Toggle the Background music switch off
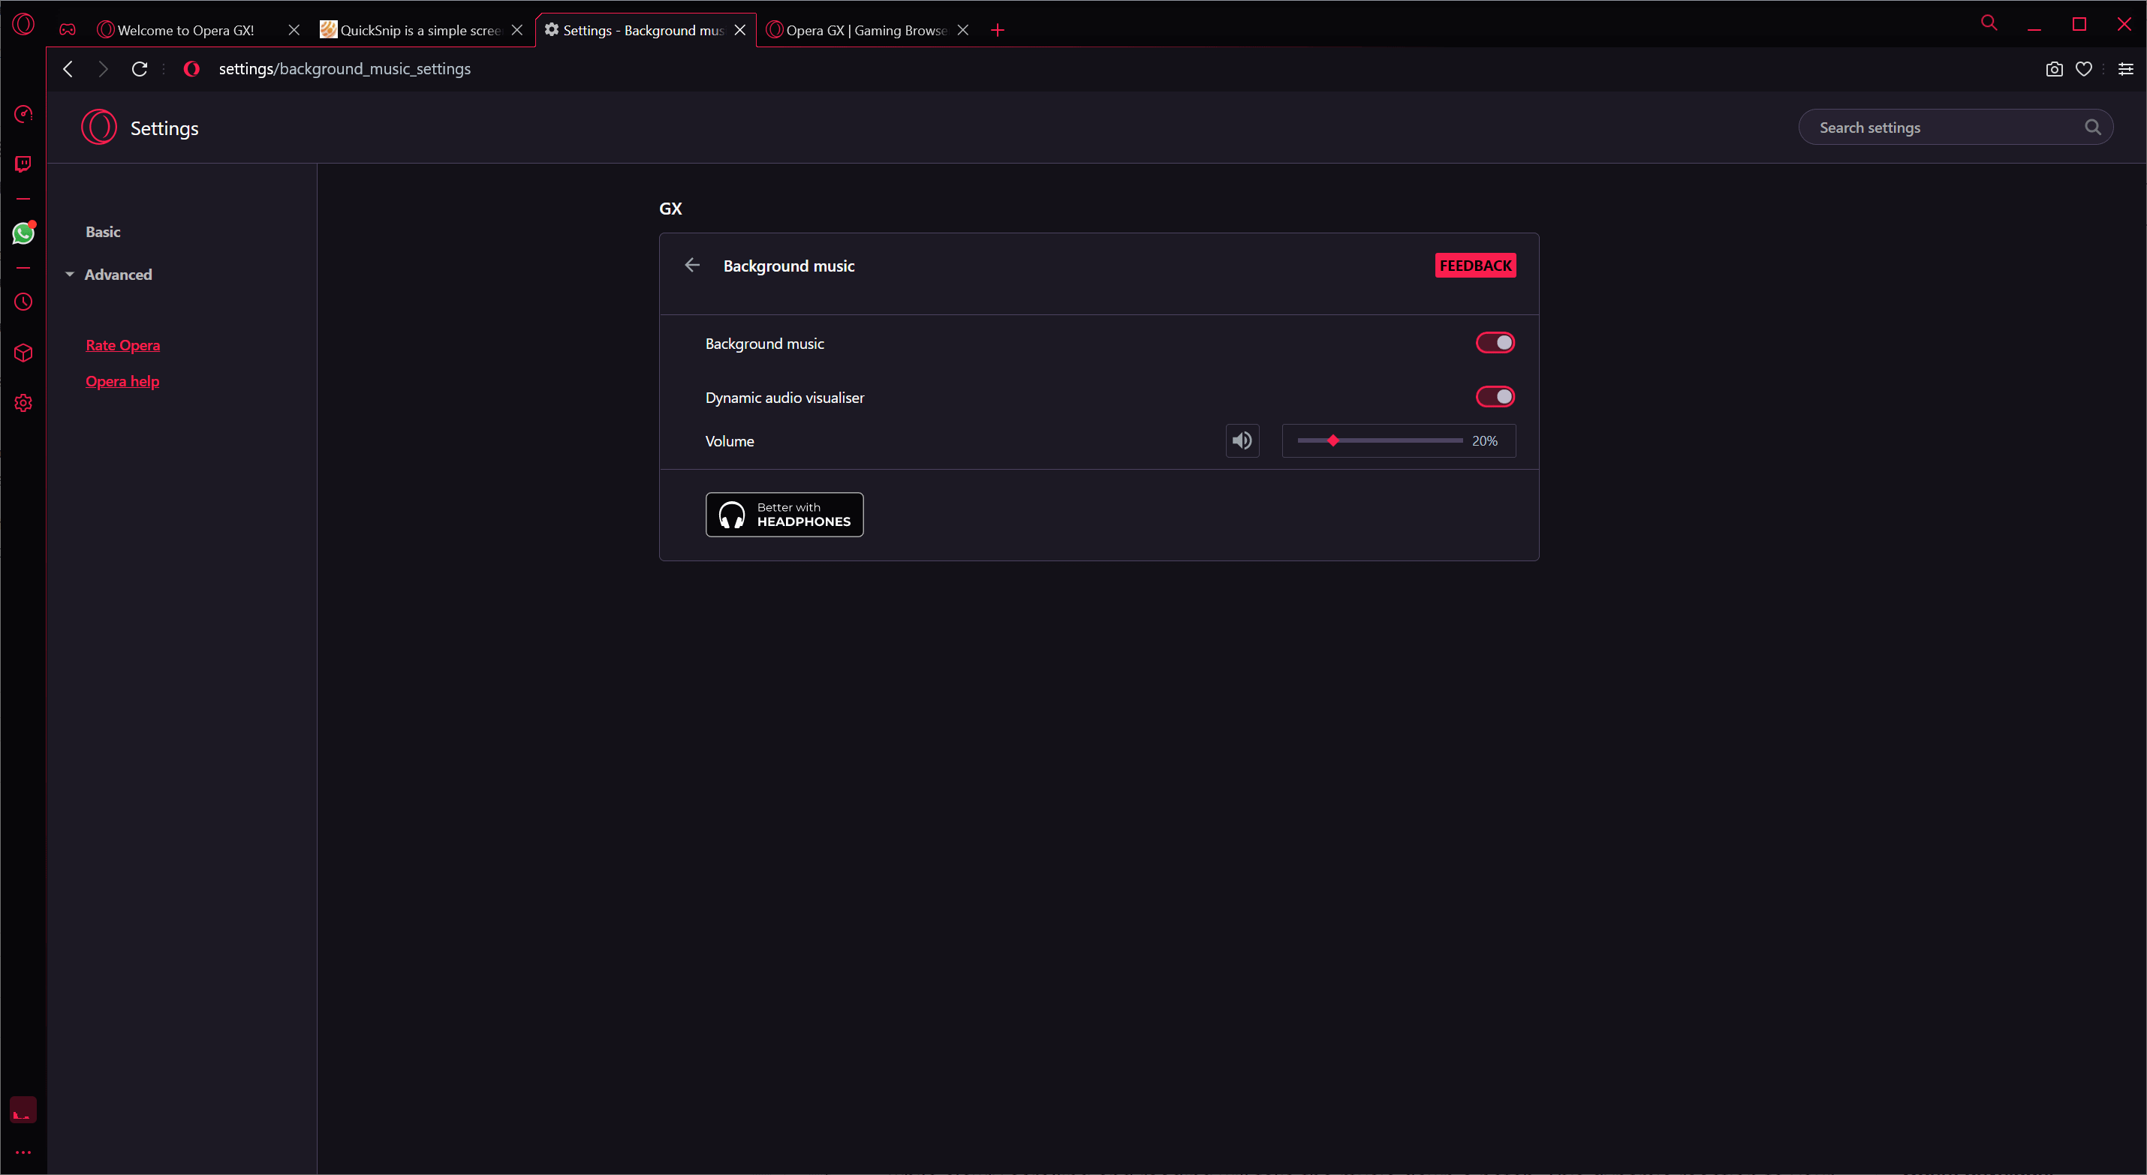 [x=1494, y=343]
